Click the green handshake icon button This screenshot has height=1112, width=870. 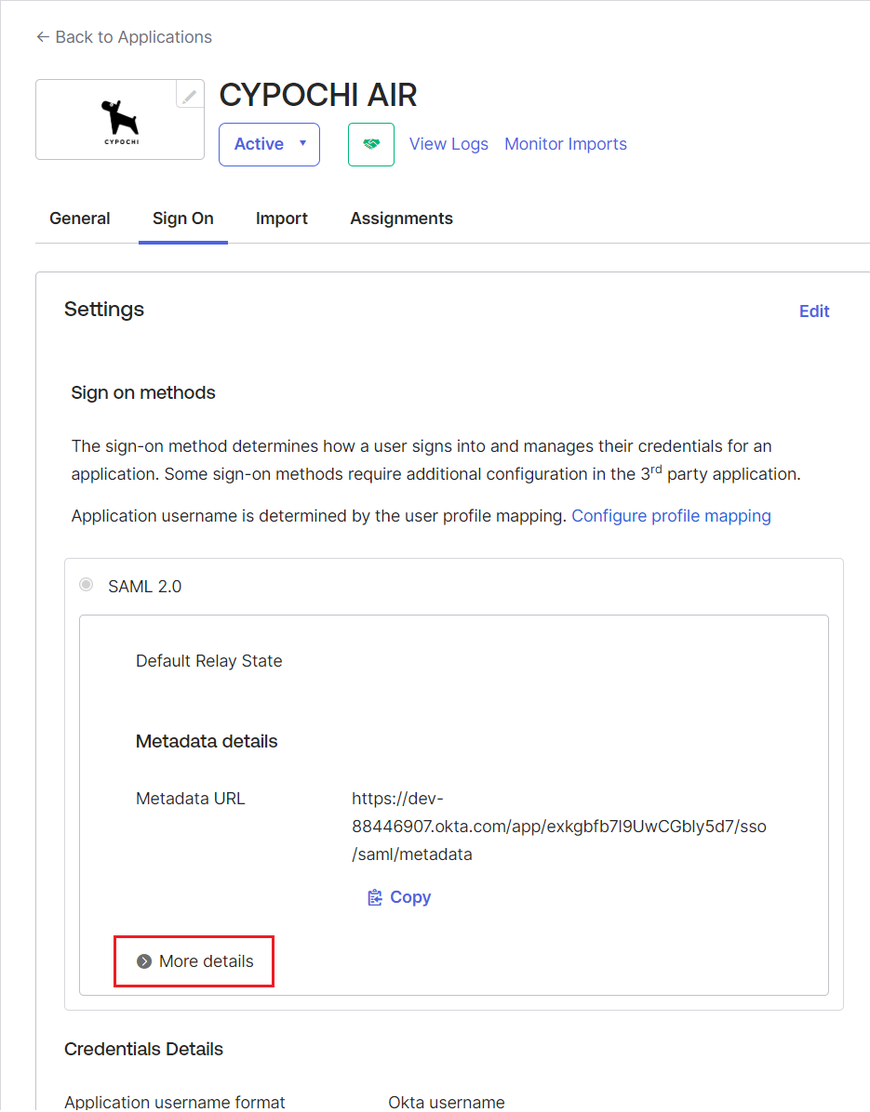[371, 145]
